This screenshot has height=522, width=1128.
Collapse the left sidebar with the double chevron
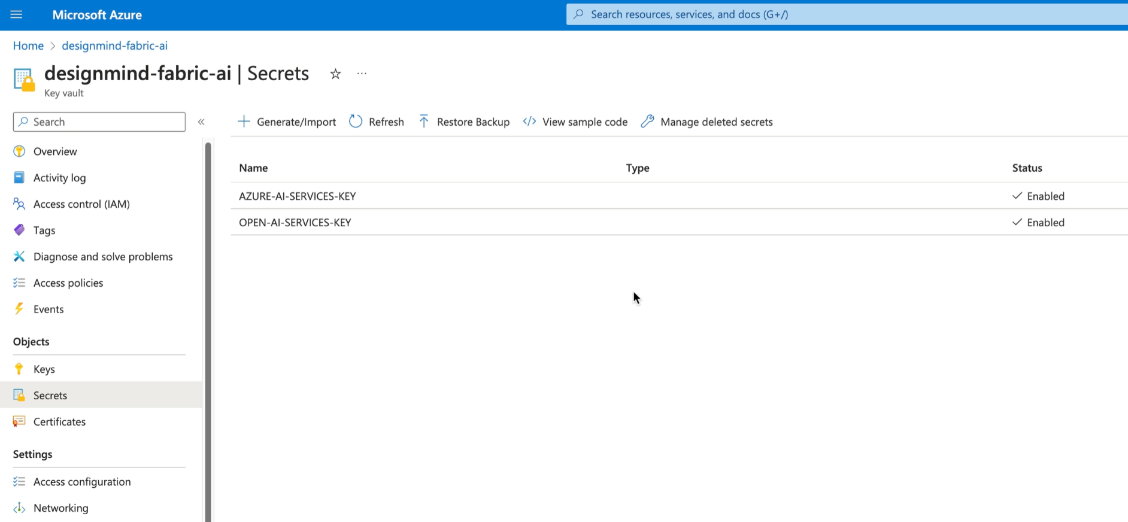click(201, 122)
